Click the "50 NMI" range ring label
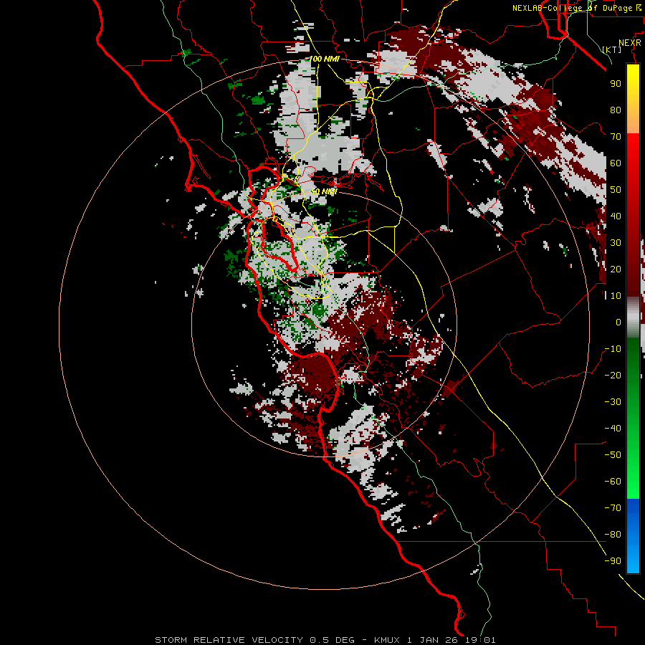This screenshot has height=645, width=645. (x=324, y=191)
